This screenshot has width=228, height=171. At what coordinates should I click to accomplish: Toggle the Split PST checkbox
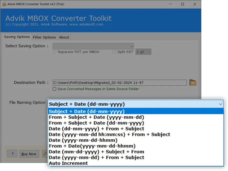coord(114,52)
